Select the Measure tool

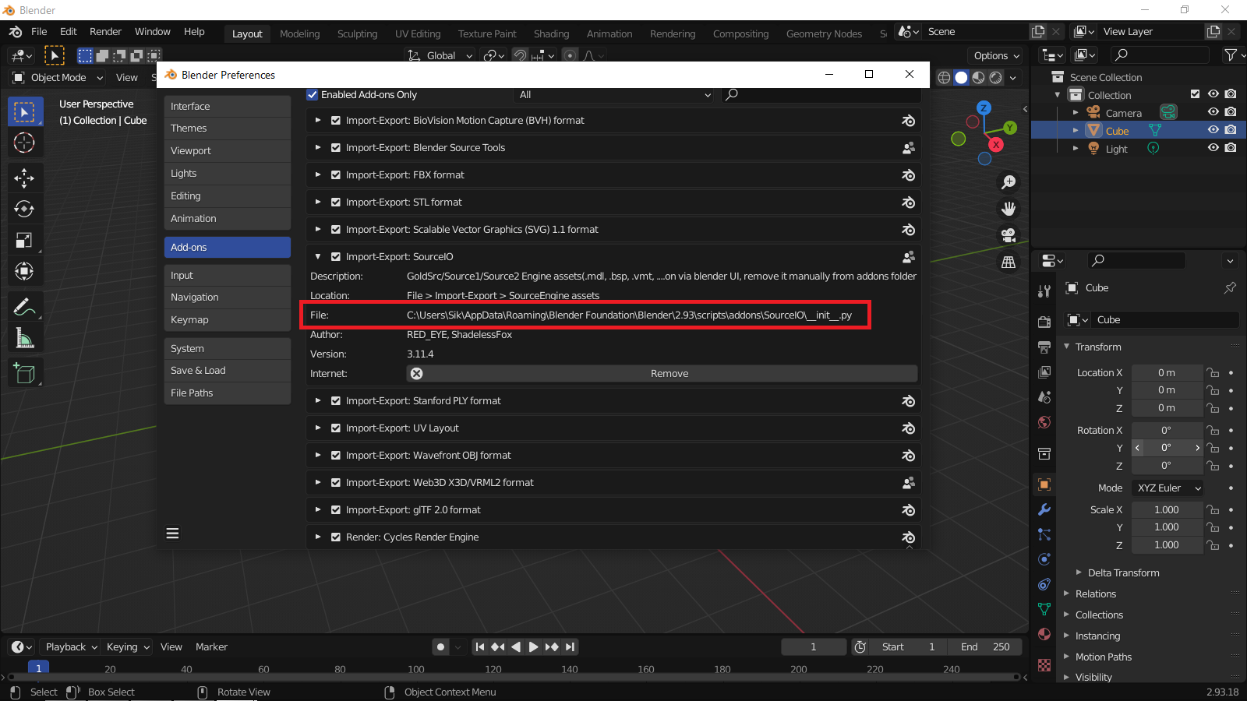coord(24,338)
